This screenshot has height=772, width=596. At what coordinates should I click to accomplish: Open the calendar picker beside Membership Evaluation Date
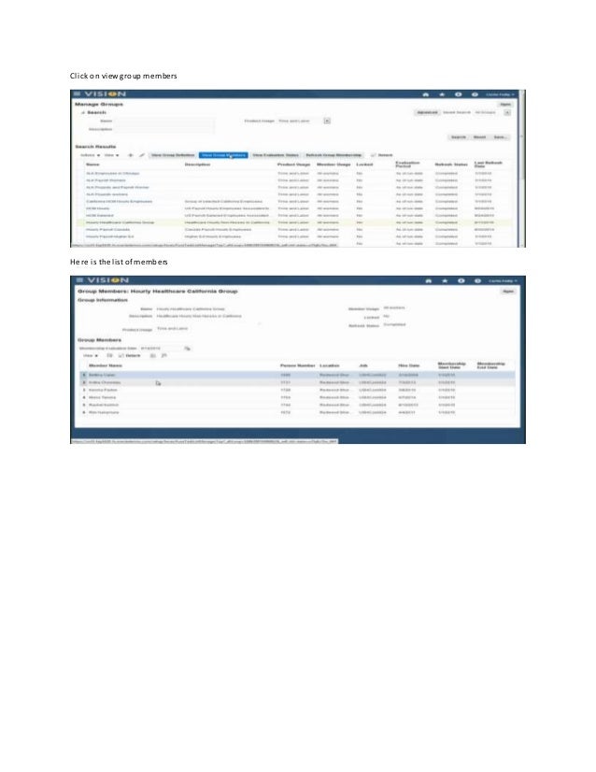(187, 348)
